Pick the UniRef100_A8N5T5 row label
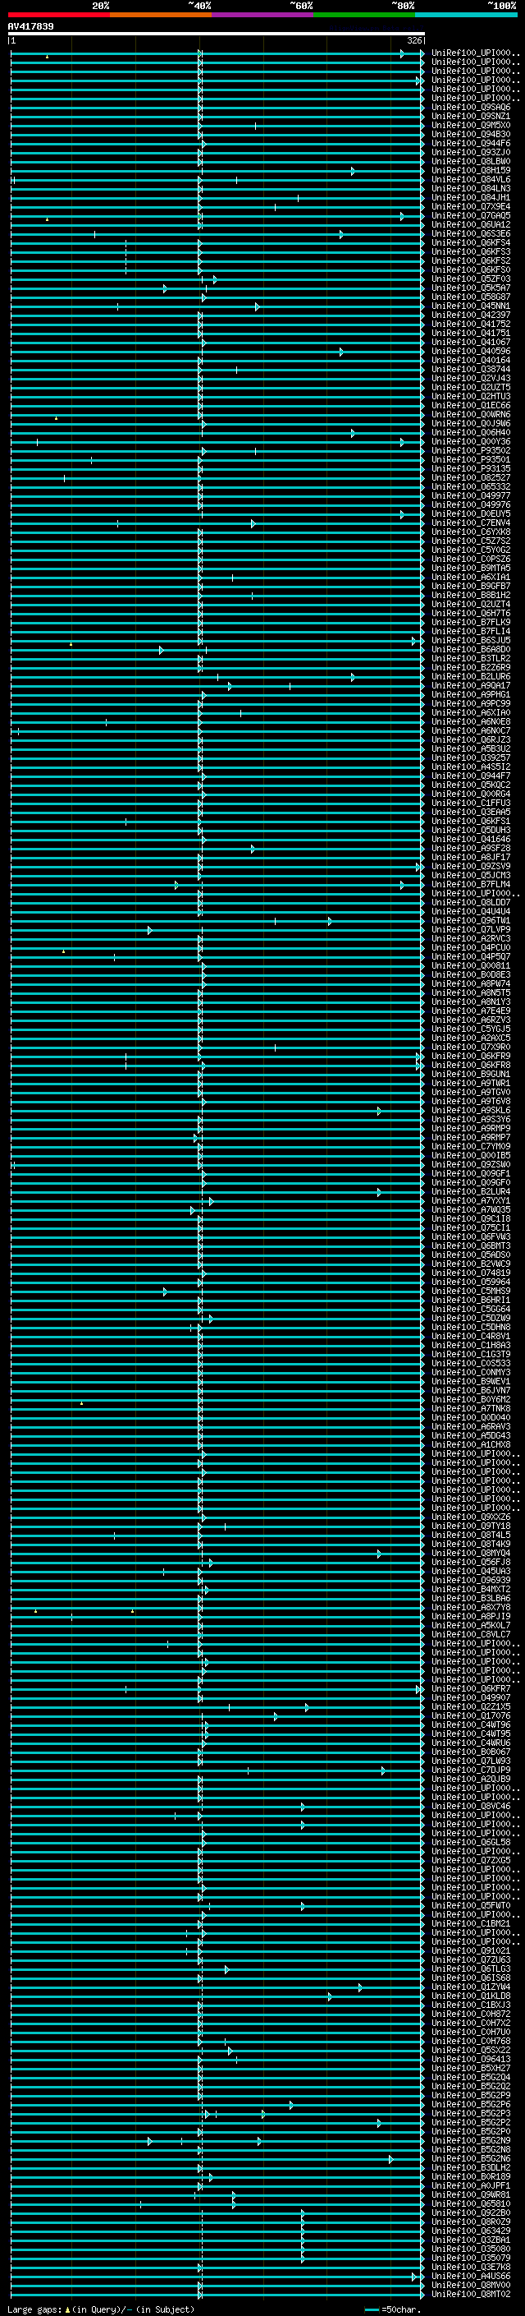The height and width of the screenshot is (2316, 525). (x=470, y=993)
